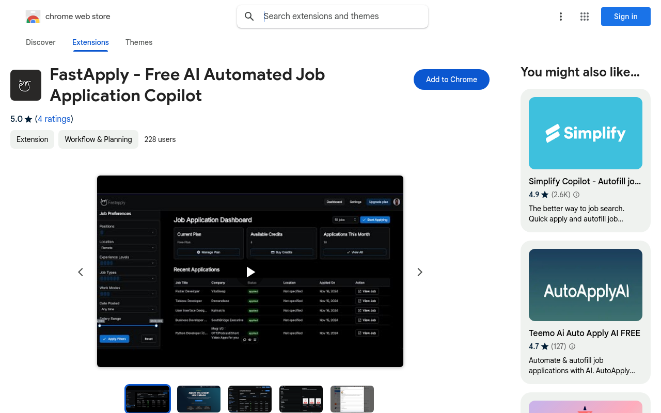661x413 pixels.
Task: Click the right carousel arrow
Action: tap(419, 272)
